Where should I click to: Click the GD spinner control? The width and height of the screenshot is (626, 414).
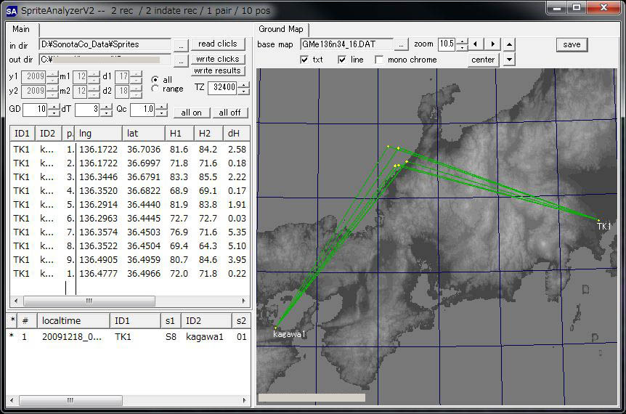coord(53,110)
